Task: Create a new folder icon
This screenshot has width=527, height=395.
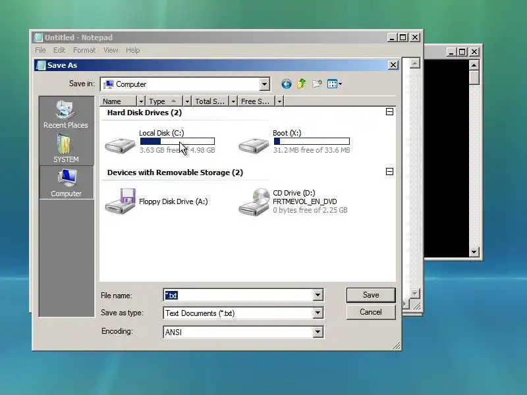Action: click(317, 84)
